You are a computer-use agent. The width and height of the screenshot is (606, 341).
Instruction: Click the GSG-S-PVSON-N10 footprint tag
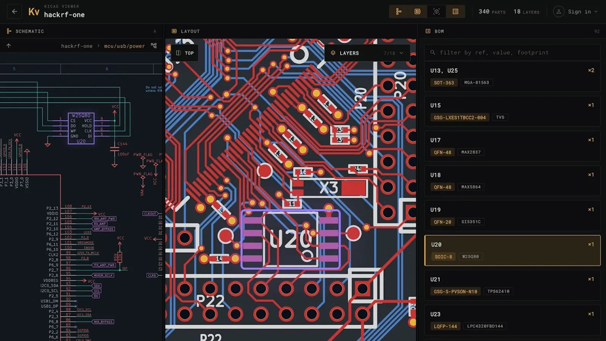[455, 292]
